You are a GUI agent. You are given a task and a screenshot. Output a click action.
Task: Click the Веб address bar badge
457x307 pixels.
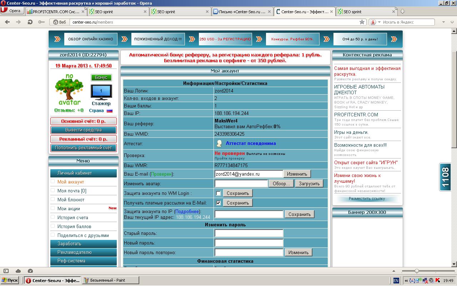60,22
